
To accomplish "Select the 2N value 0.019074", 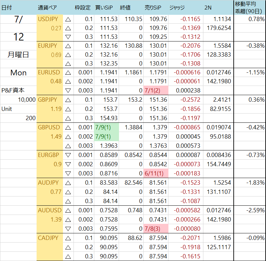I will click(219, 127).
